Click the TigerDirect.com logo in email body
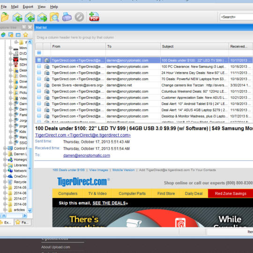253x253 pixels. click(83, 181)
